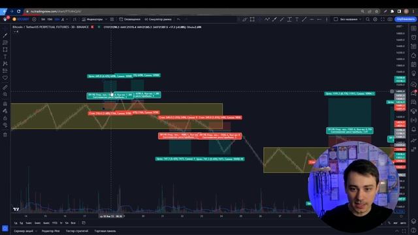Open the Торговая панель tab
Viewport: 418px width, 235px height.
tap(105, 231)
